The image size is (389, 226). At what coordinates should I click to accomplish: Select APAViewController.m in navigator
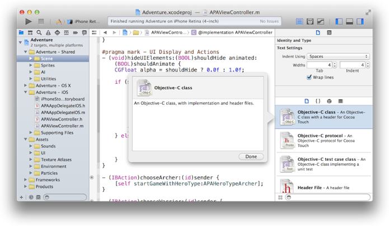59,126
